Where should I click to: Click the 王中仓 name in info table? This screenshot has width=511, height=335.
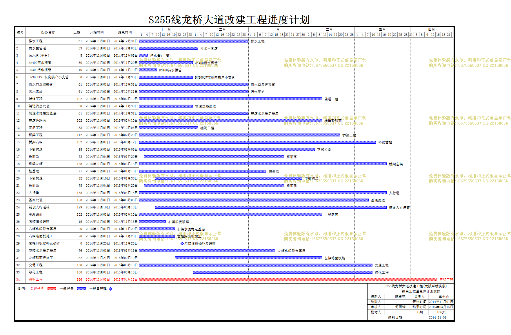tap(443, 297)
